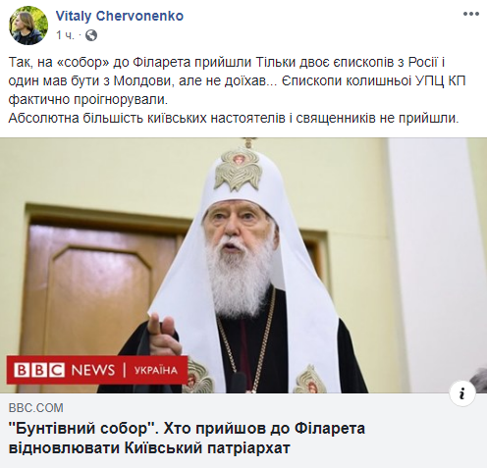Click the patriarch's white headdress in photo

pyautogui.click(x=244, y=176)
